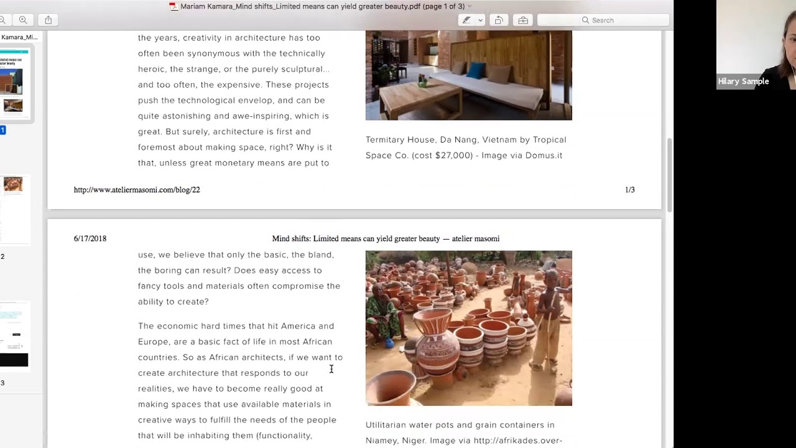Click the zoom in magnifier button

23,20
